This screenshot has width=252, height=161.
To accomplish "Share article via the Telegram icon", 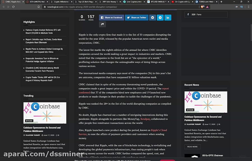I will pos(160,17).
